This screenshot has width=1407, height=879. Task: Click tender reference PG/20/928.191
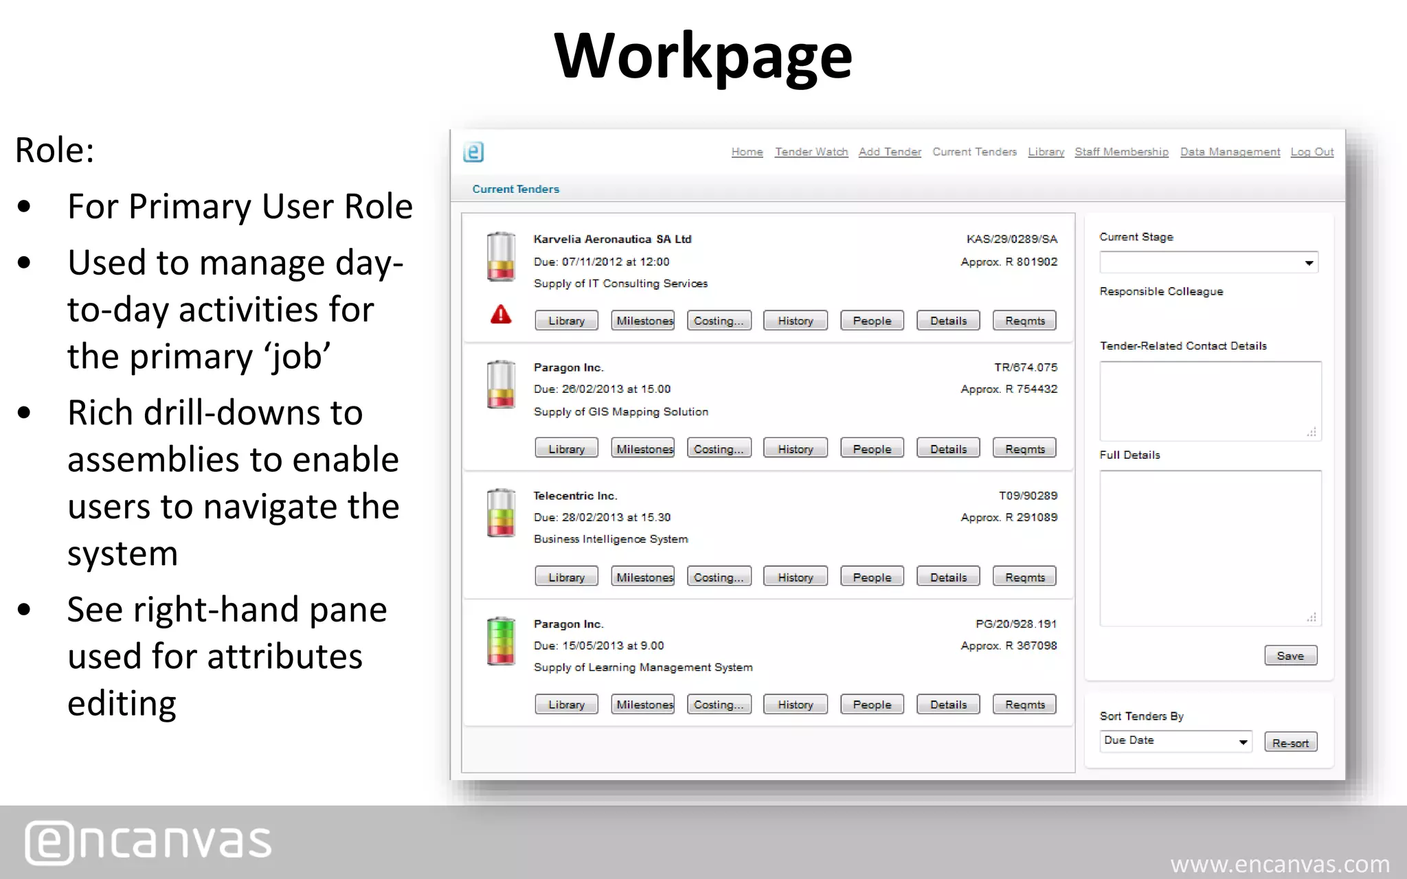1016,624
